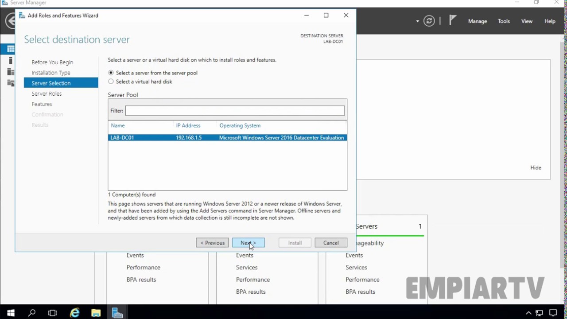This screenshot has width=567, height=319.
Task: Open Events link in the middle tile
Action: [x=245, y=255]
